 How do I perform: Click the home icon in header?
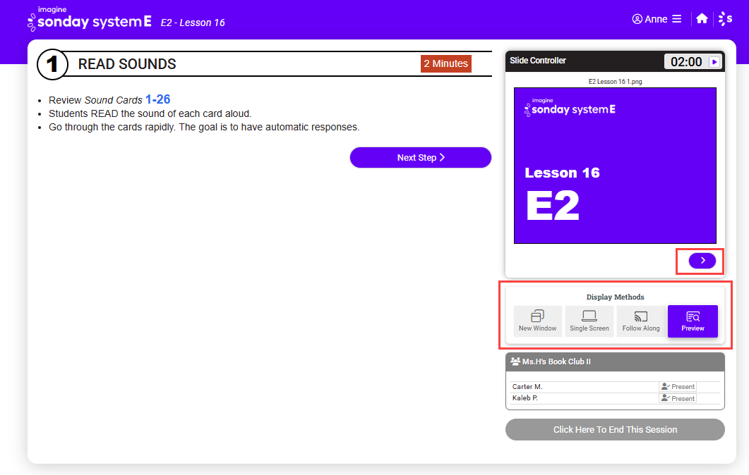coord(702,19)
